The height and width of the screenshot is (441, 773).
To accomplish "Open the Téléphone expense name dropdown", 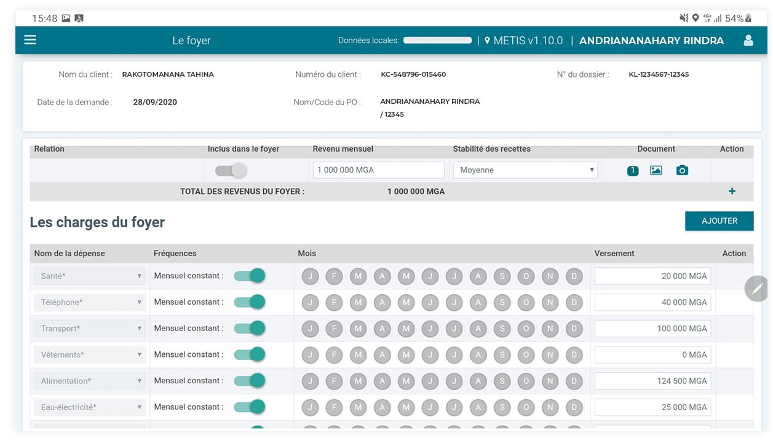I will tap(90, 302).
